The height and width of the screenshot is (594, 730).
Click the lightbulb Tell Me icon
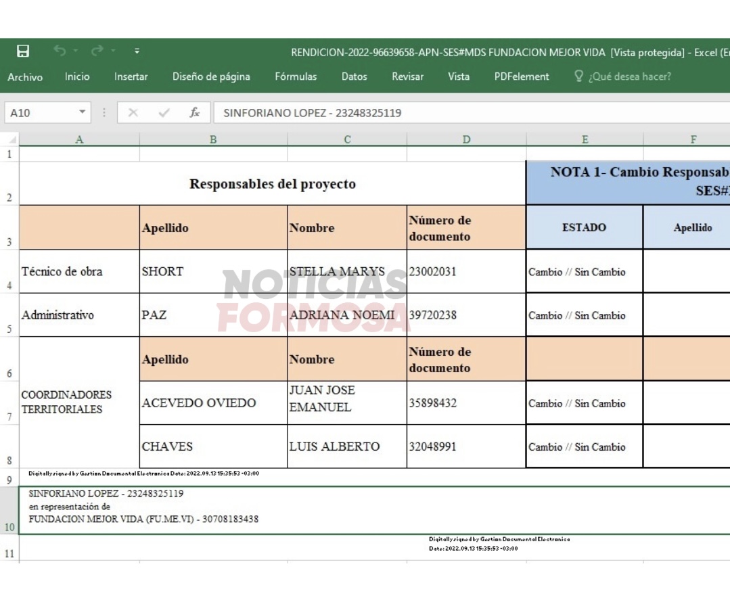point(578,76)
